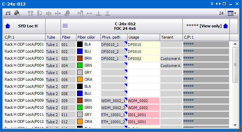Click the grayed swap connections icon
The height and width of the screenshot is (132, 242).
[40, 13]
